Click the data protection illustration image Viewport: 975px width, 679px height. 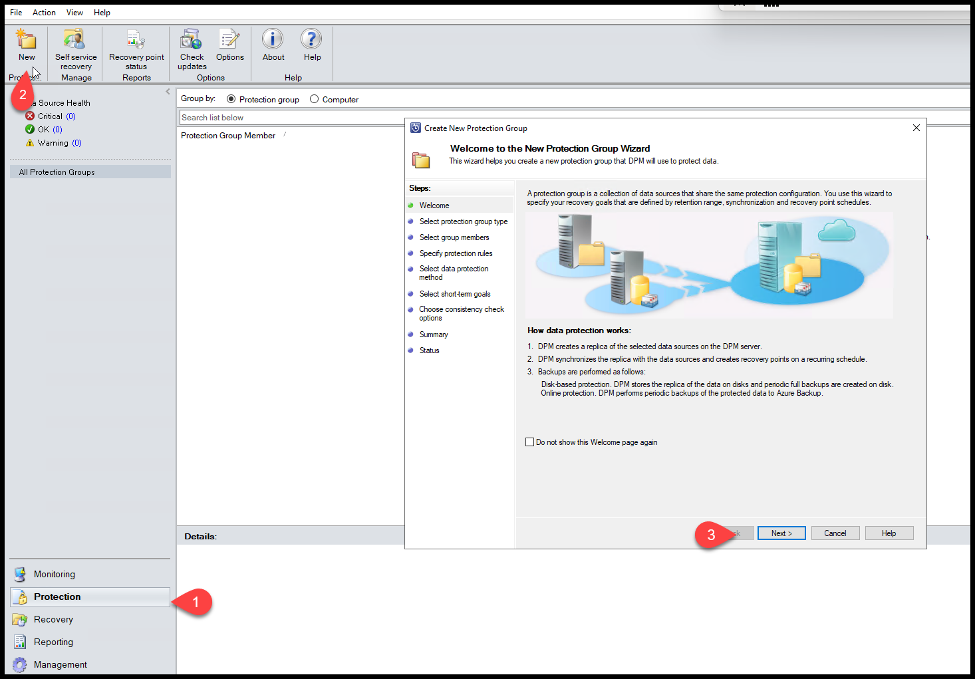click(x=709, y=265)
